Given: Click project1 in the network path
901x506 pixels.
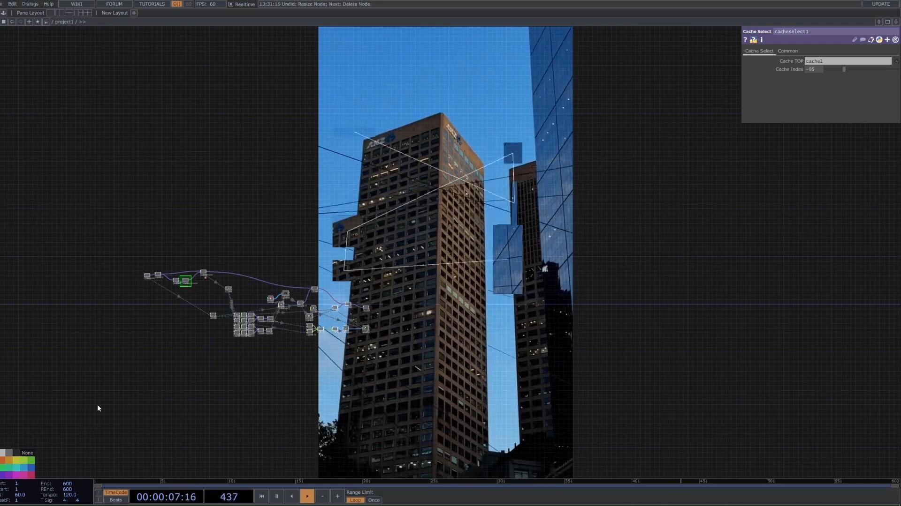Looking at the screenshot, I should pos(64,22).
